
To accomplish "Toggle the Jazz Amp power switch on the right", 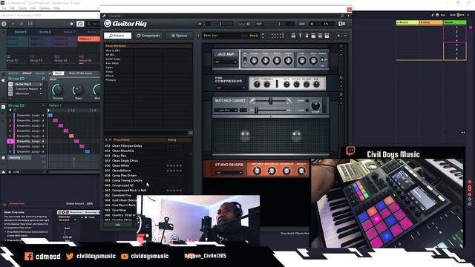I will tap(322, 60).
